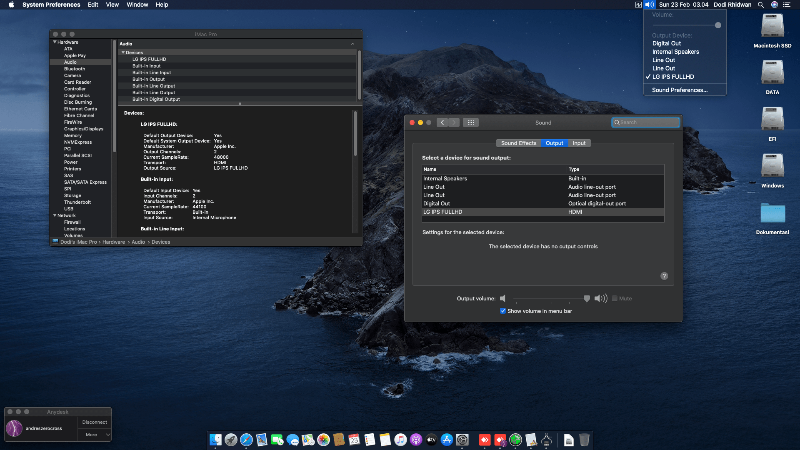Image resolution: width=800 pixels, height=450 pixels.
Task: Open Reminders from the Dock
Action: (370, 440)
